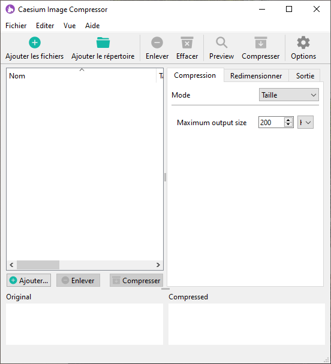
Task: Click the Original preview pane
Action: pos(85,324)
